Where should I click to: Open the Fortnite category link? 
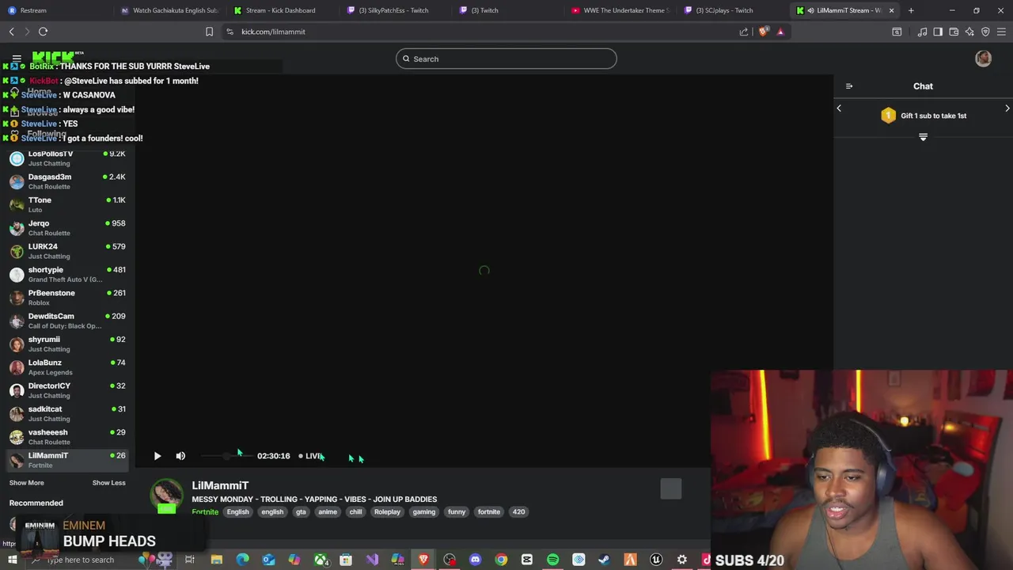(205, 512)
